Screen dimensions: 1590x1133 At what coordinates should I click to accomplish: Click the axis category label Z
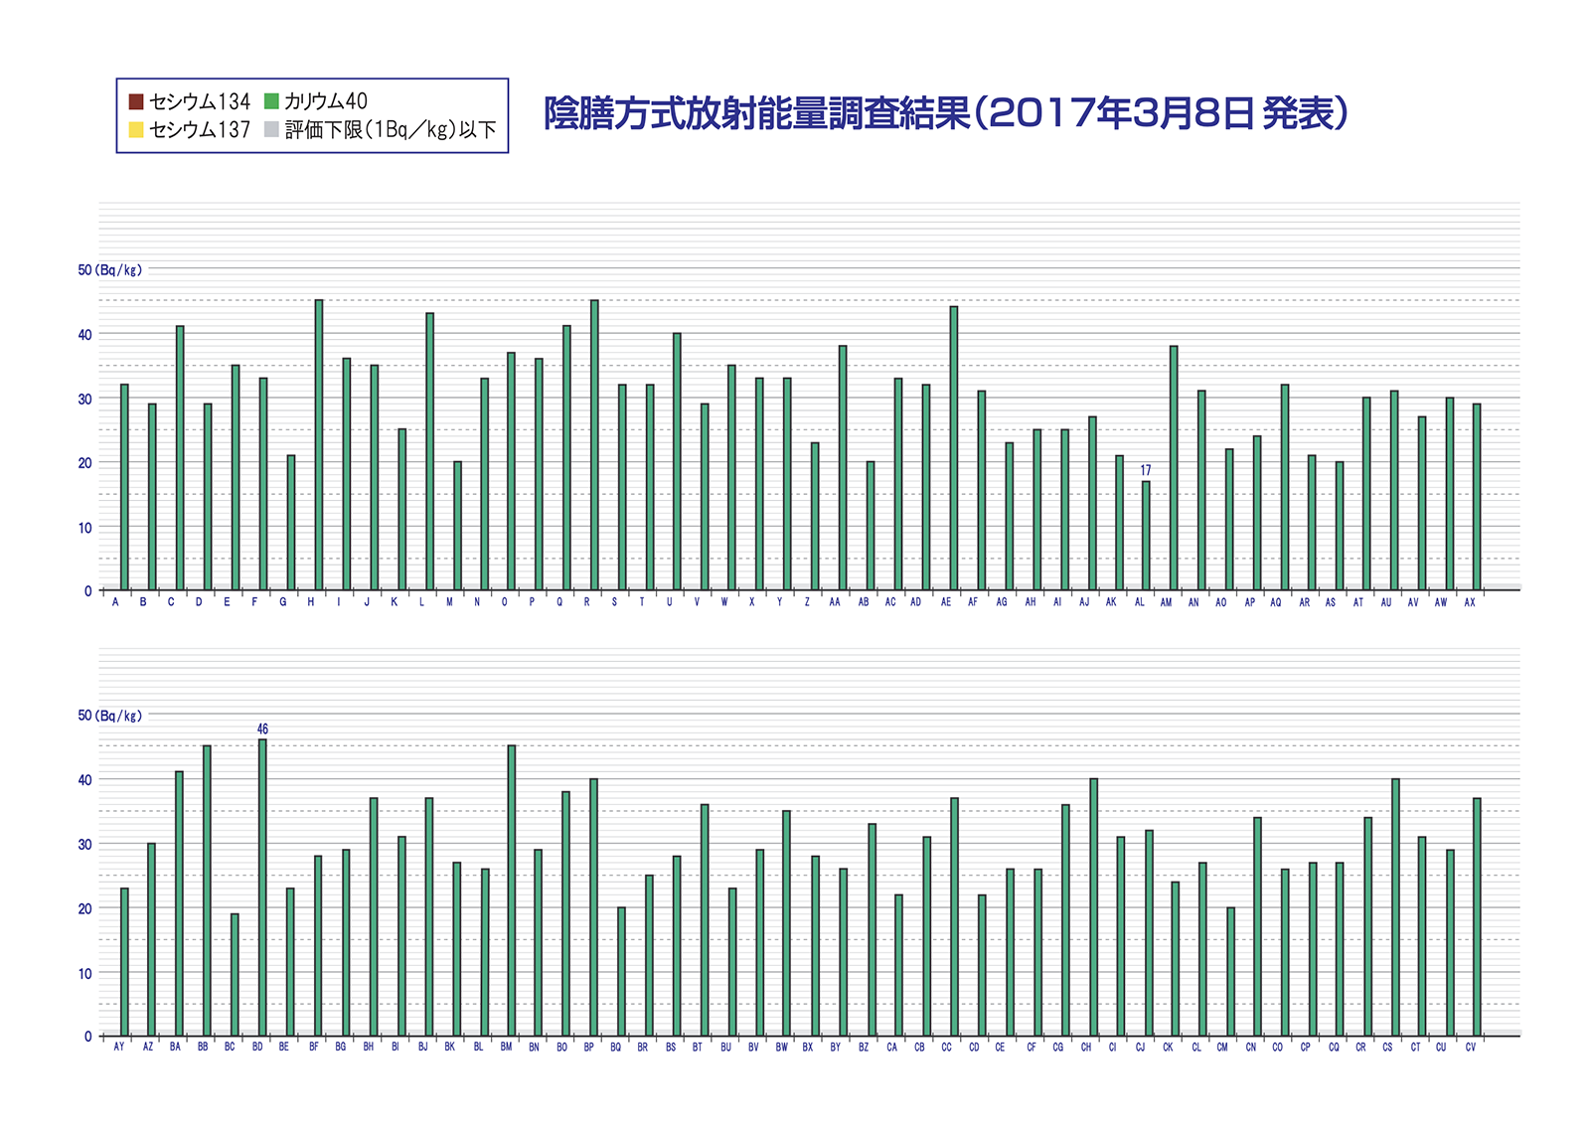(x=807, y=602)
